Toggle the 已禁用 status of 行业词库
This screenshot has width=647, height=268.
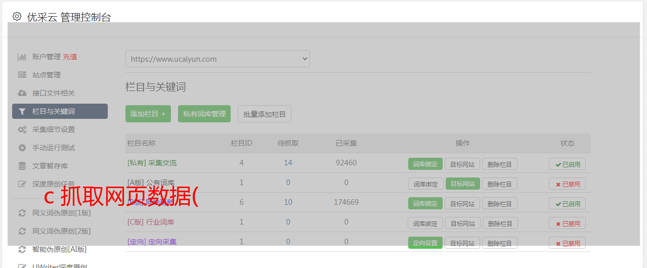coord(567,223)
